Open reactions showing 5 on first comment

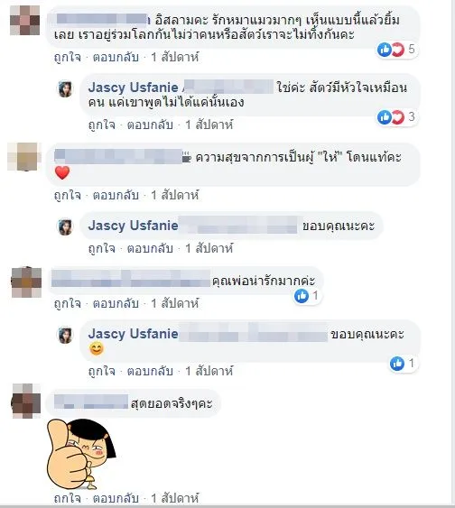click(x=396, y=50)
